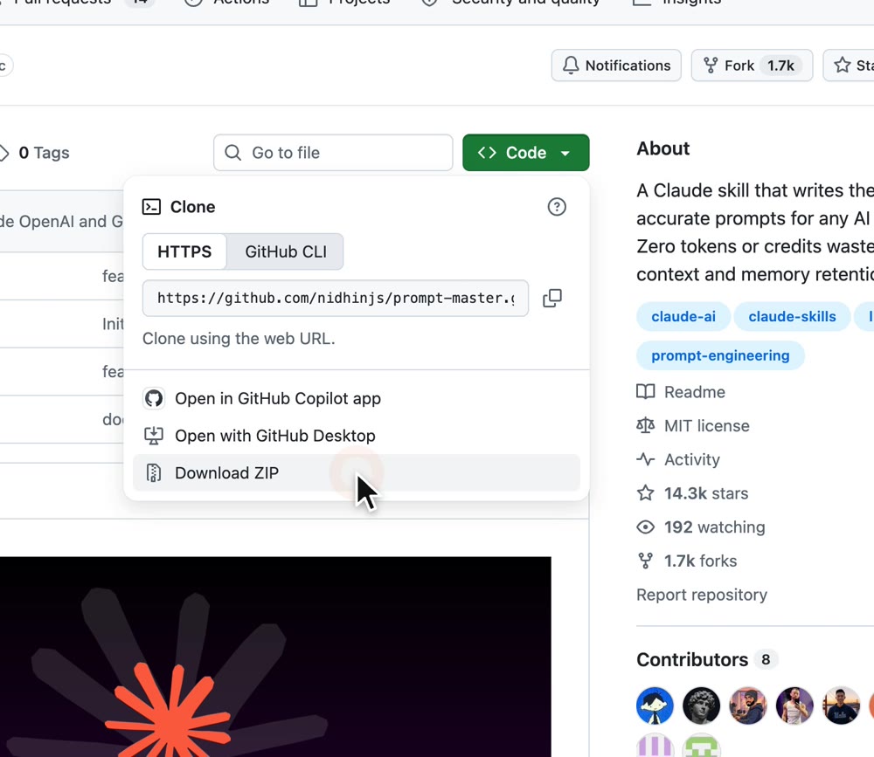This screenshot has width=874, height=757.
Task: Click the fork icon in Fork button
Action: (711, 65)
